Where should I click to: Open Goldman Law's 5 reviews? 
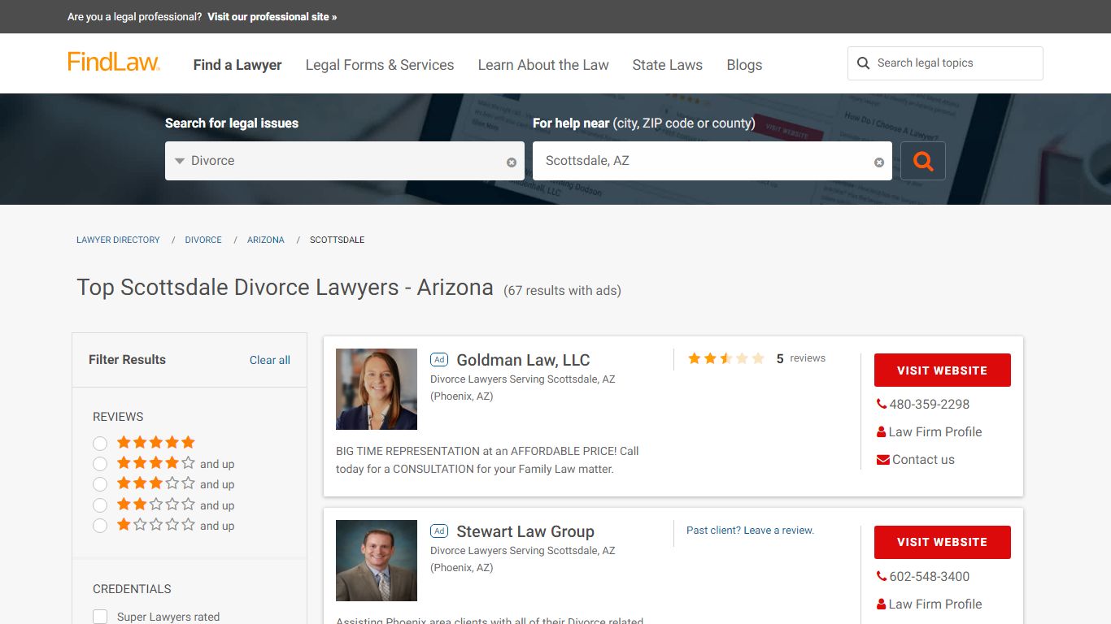point(800,358)
